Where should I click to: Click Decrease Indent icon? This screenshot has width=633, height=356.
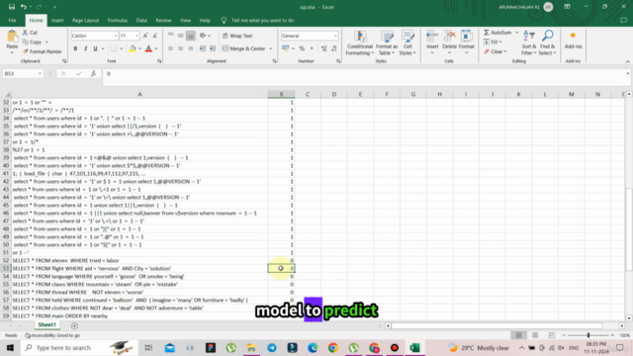202,48
